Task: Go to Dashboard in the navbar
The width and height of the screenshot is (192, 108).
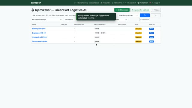Action: (x=94, y=3)
